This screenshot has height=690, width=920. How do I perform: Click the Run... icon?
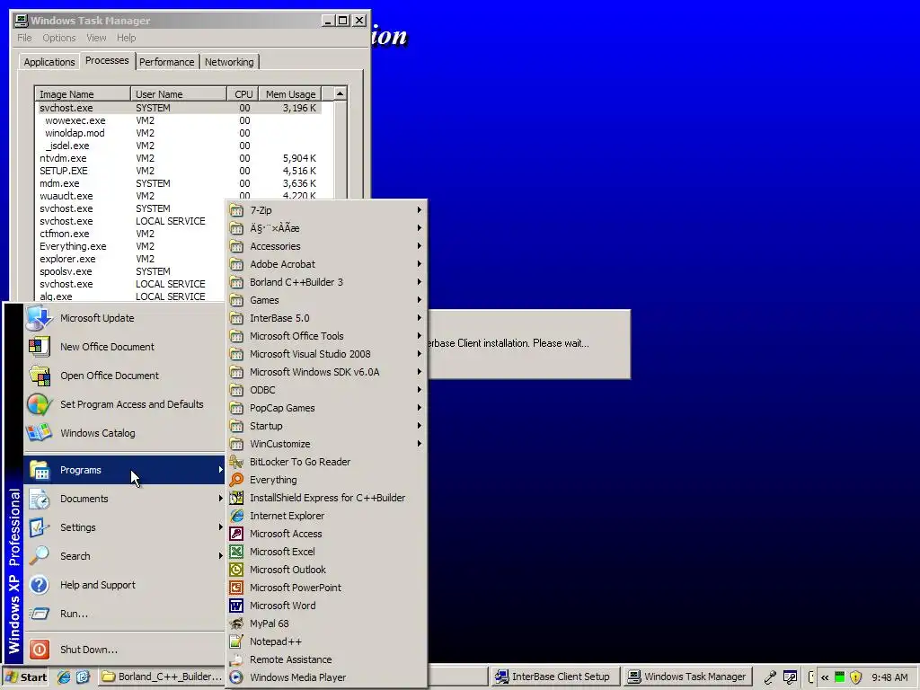pos(40,614)
